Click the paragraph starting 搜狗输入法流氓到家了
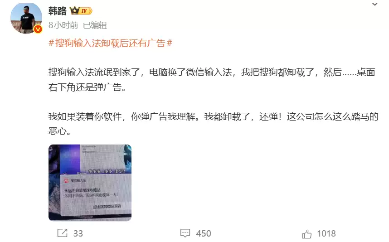 [x=212, y=80]
